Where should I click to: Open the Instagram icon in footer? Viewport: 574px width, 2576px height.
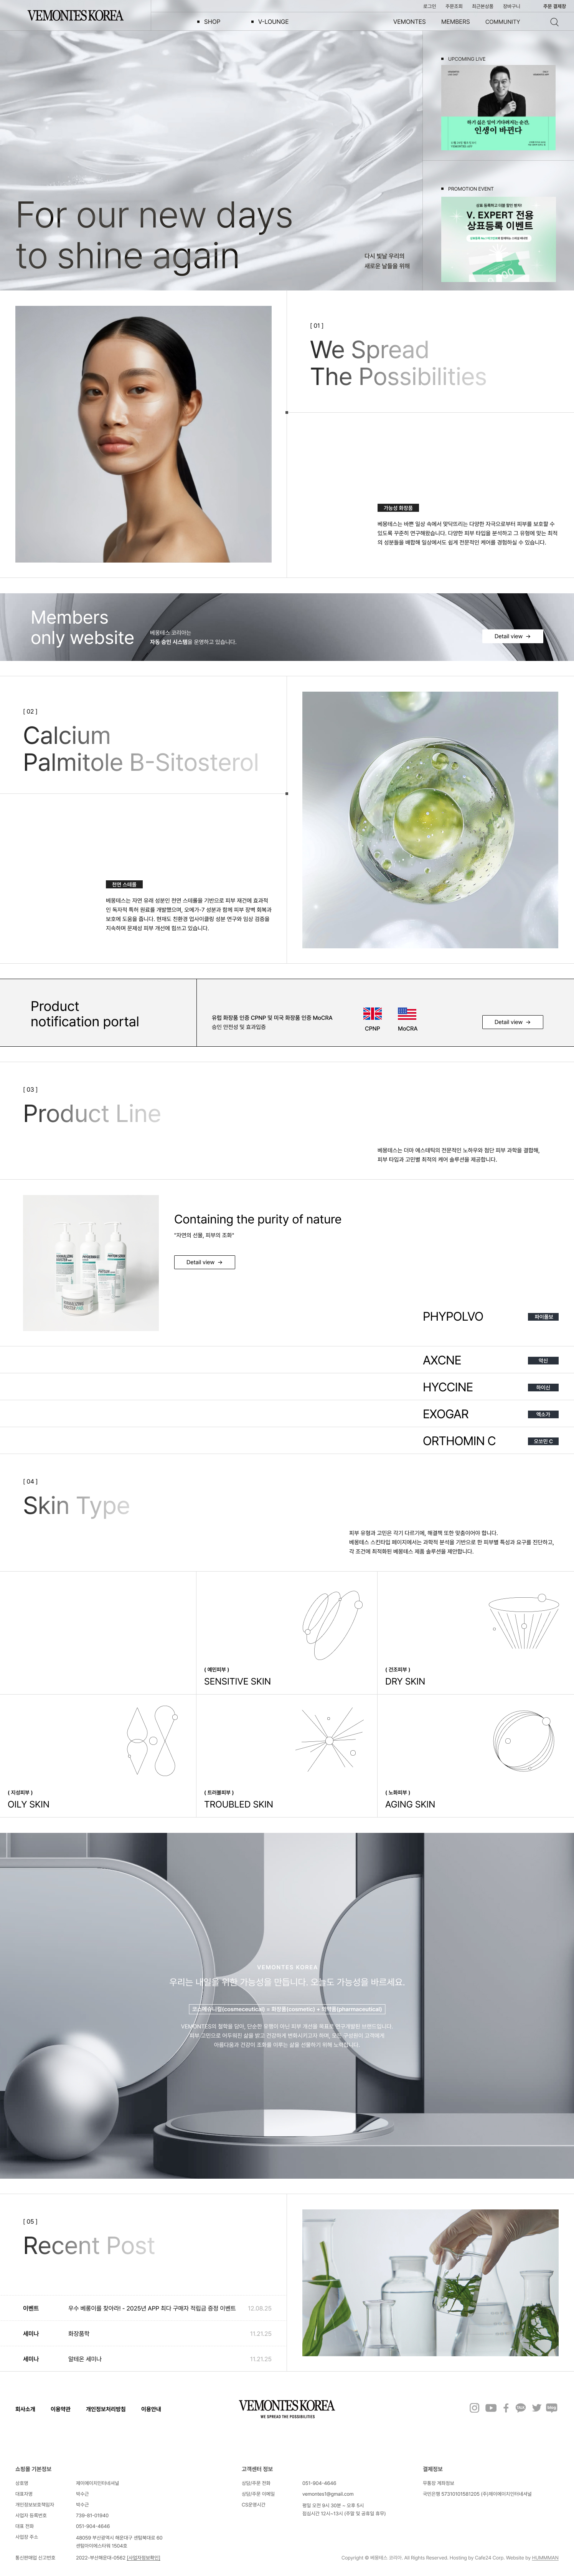coord(474,2408)
